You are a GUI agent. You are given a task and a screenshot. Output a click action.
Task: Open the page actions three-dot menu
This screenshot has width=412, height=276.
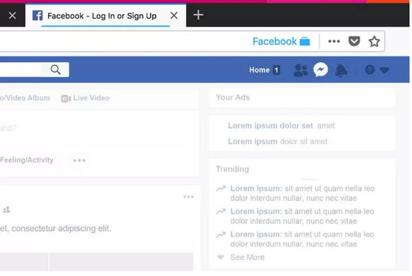tap(334, 41)
